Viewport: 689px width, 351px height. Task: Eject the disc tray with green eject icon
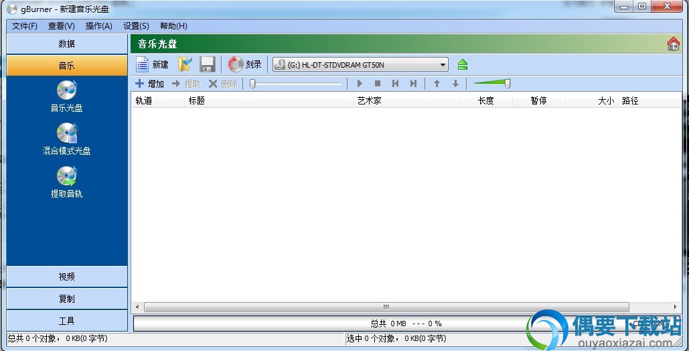[x=462, y=65]
